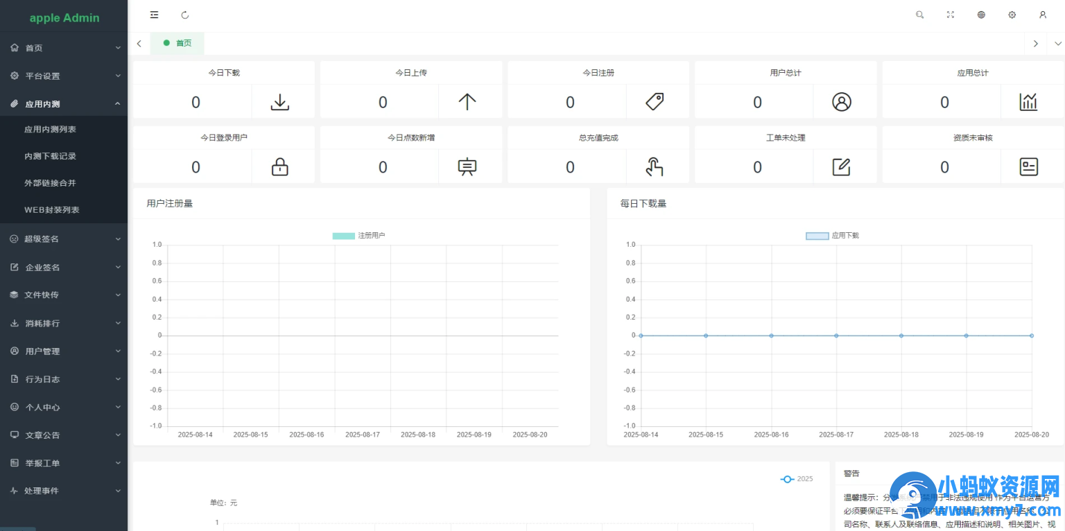
Task: Click the edit icon in 工单未处理 card
Action: click(841, 167)
